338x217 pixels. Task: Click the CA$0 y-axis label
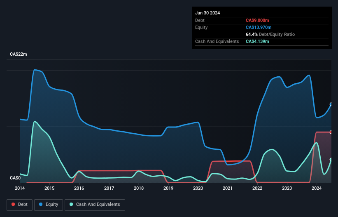15,178
